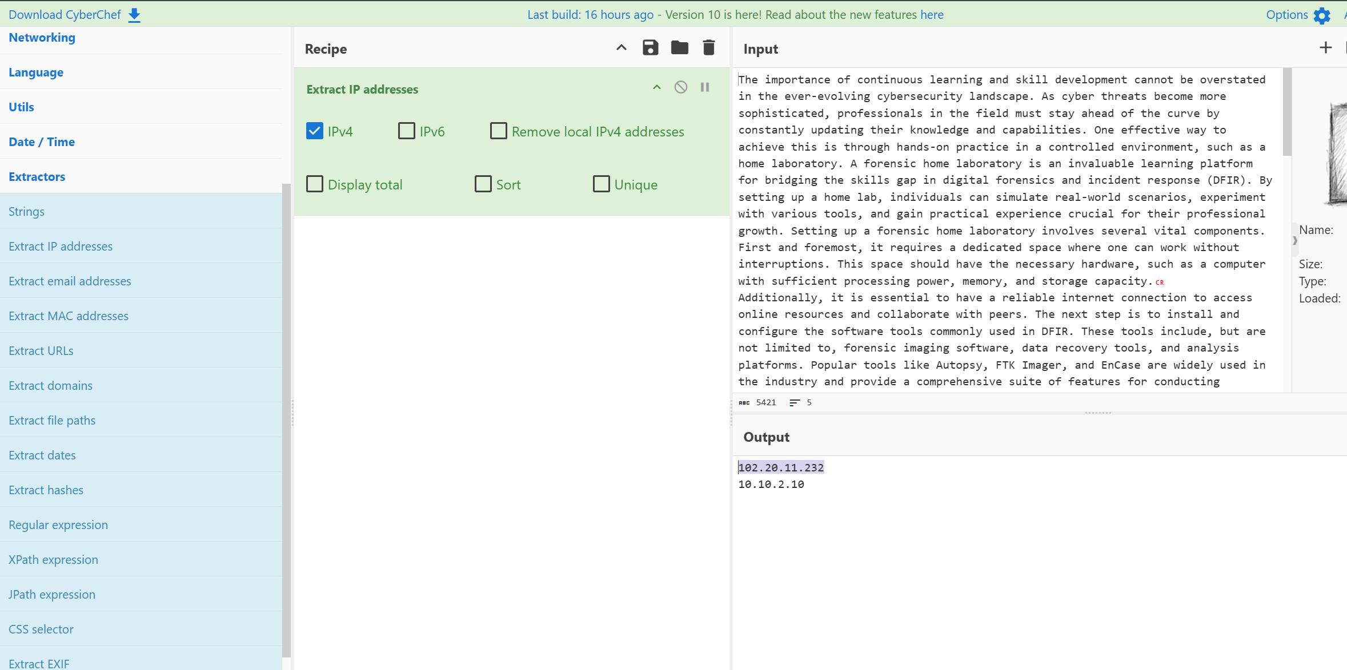This screenshot has height=670, width=1347.
Task: Enable the Display total checkbox
Action: pos(315,184)
